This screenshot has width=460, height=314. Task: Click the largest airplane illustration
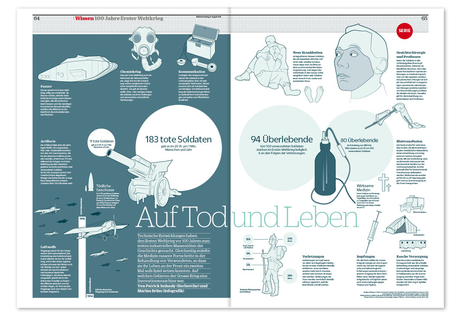[97, 229]
